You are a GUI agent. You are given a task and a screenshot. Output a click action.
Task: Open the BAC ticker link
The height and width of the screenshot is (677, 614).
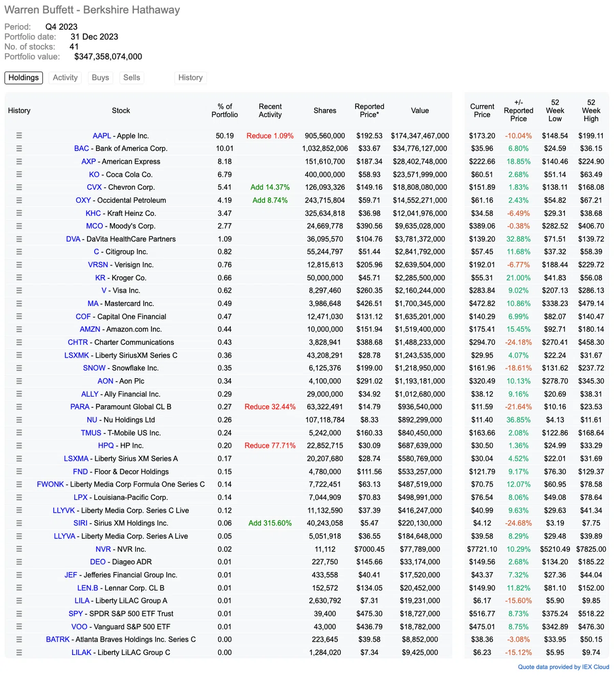(x=81, y=148)
